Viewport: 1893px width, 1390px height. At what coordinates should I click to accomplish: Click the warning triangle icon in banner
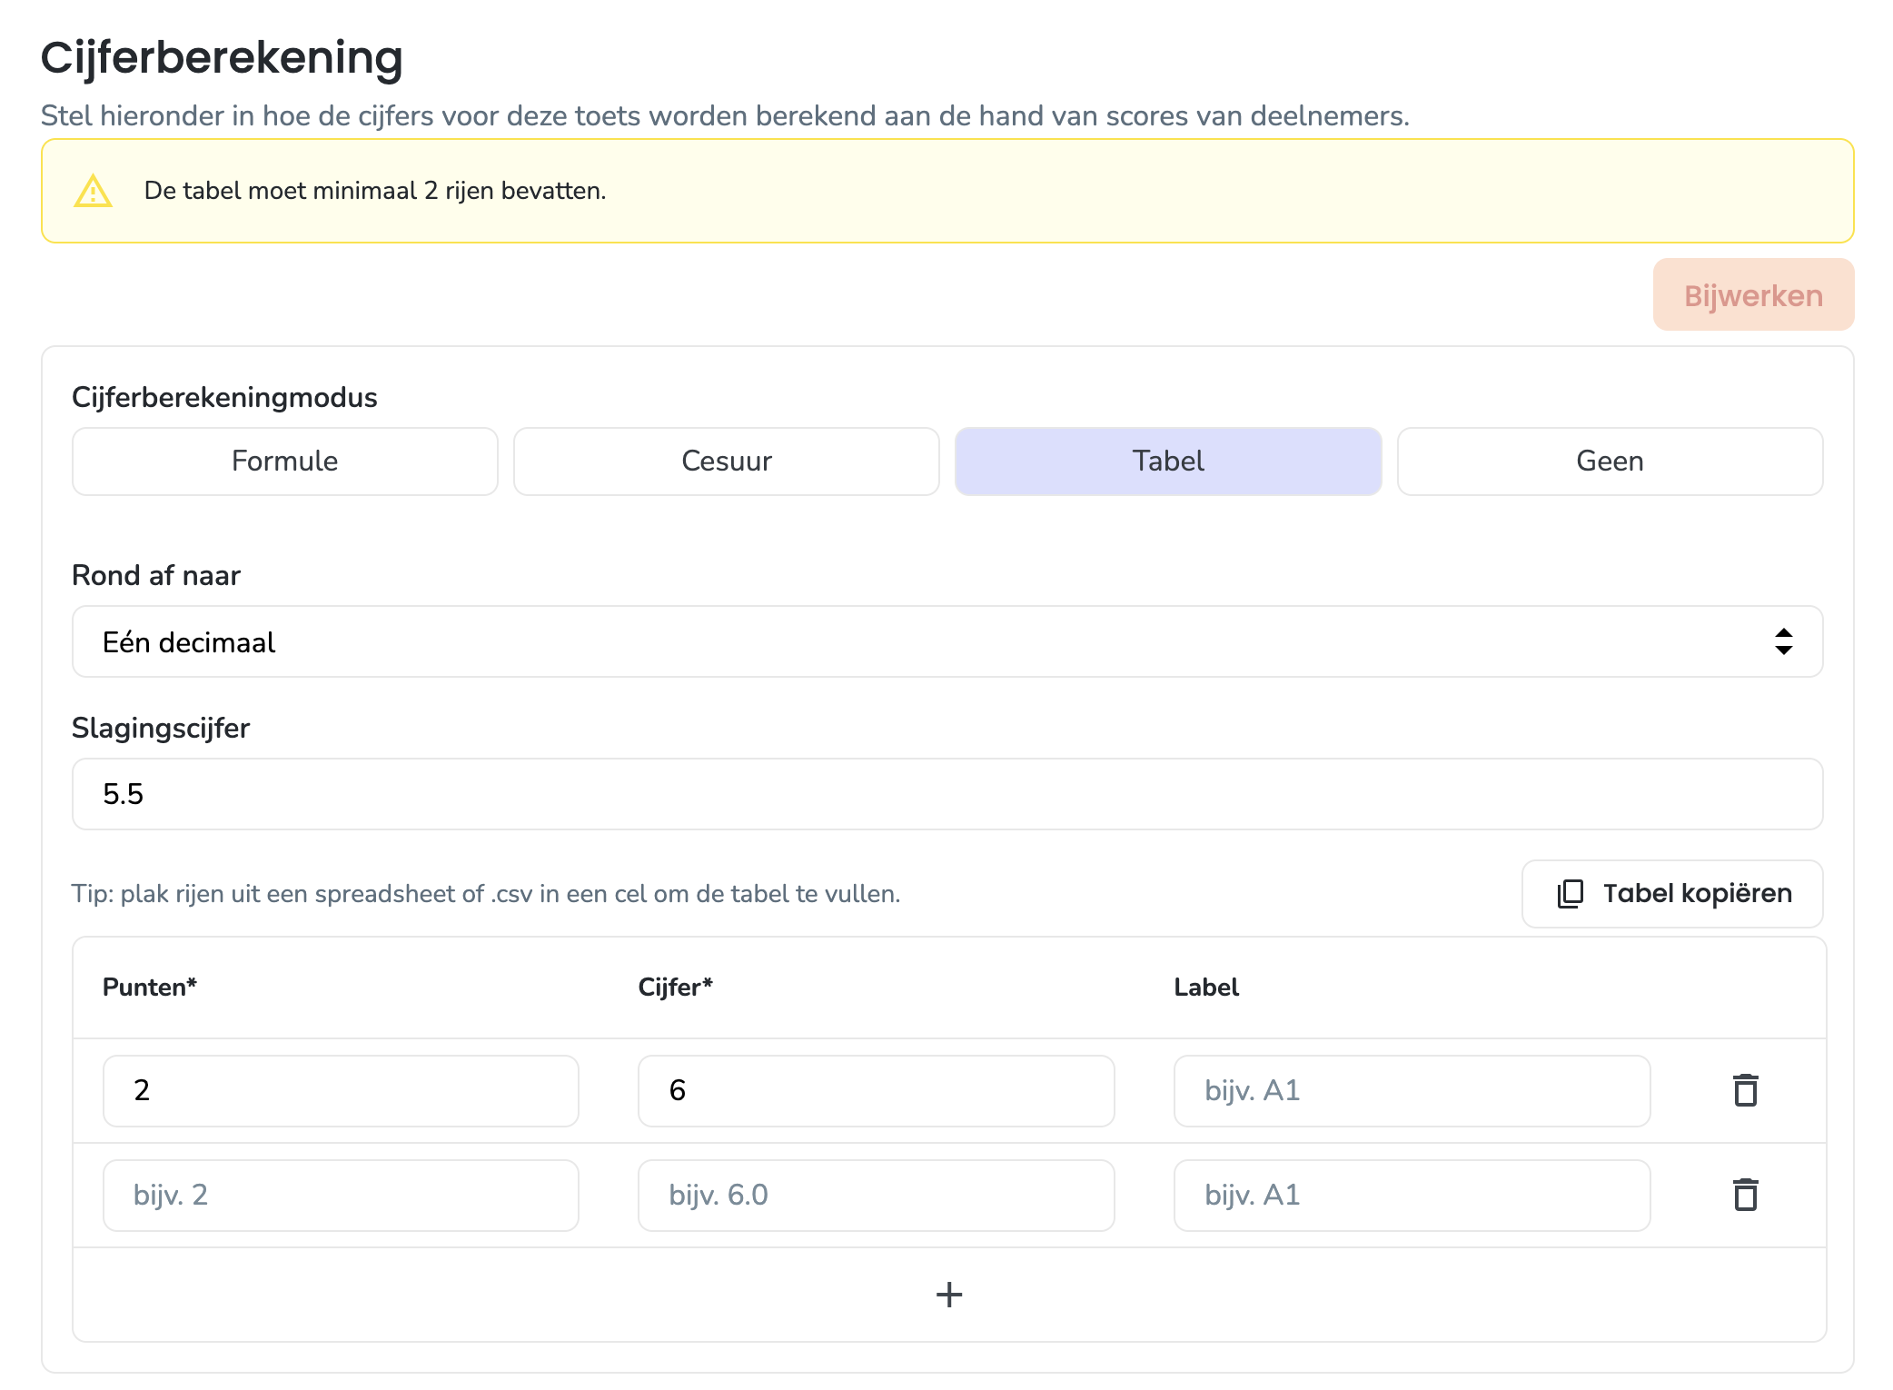click(x=93, y=191)
